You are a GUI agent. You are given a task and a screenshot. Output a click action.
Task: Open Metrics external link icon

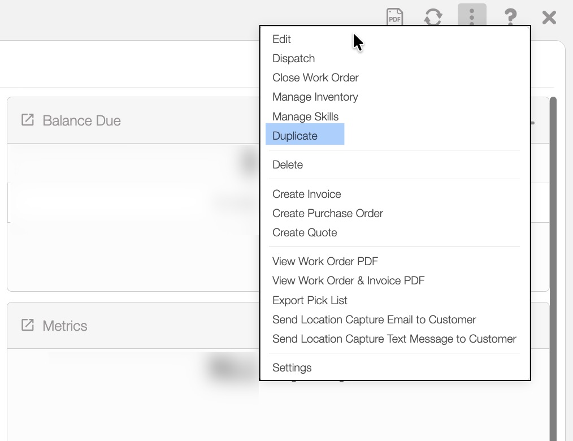click(27, 325)
